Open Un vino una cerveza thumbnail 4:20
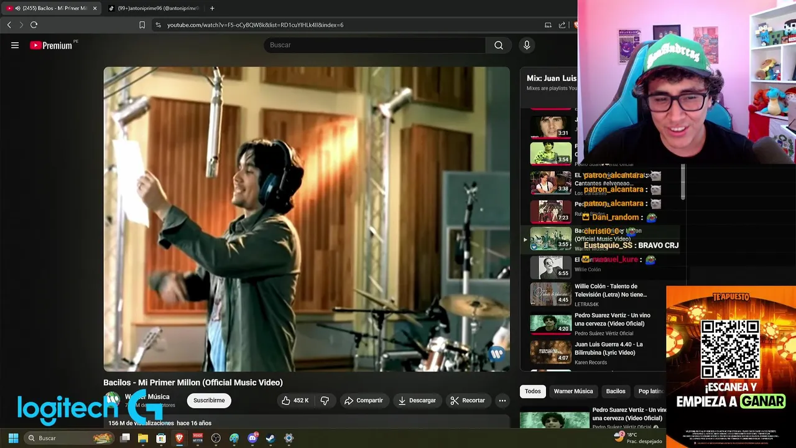 [x=550, y=323]
